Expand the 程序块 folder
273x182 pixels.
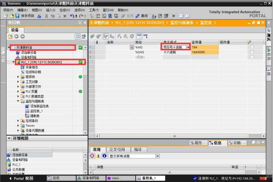click(x=18, y=77)
